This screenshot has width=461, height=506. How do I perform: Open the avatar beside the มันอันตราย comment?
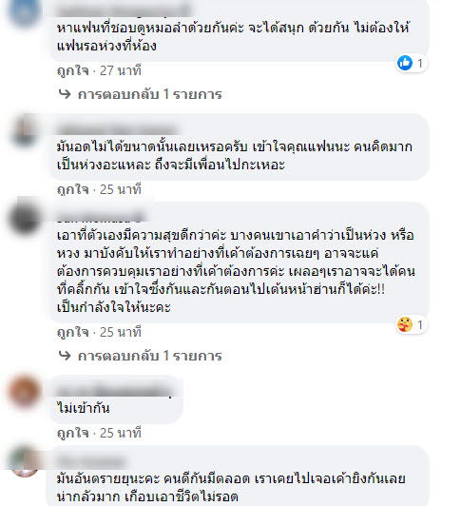click(x=25, y=461)
